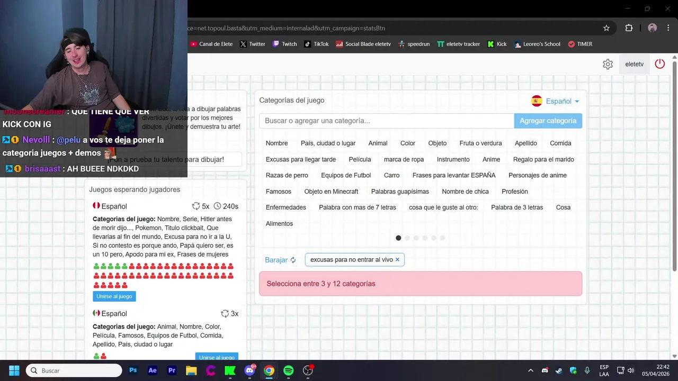Choose Regalo para el marido category
This screenshot has height=381, width=678.
543,159
